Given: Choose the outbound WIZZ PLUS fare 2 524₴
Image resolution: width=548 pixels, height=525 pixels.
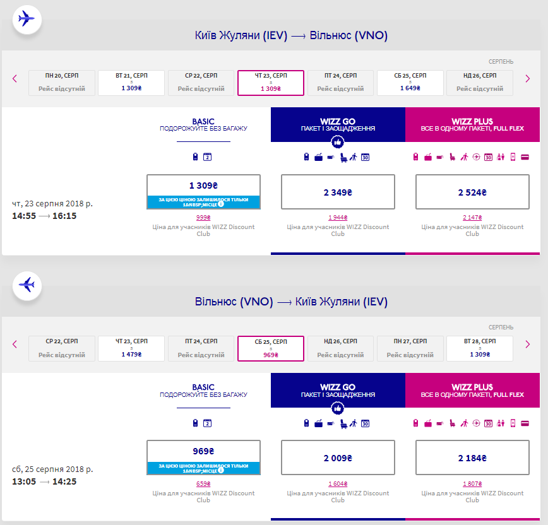Looking at the screenshot, I should coord(472,192).
